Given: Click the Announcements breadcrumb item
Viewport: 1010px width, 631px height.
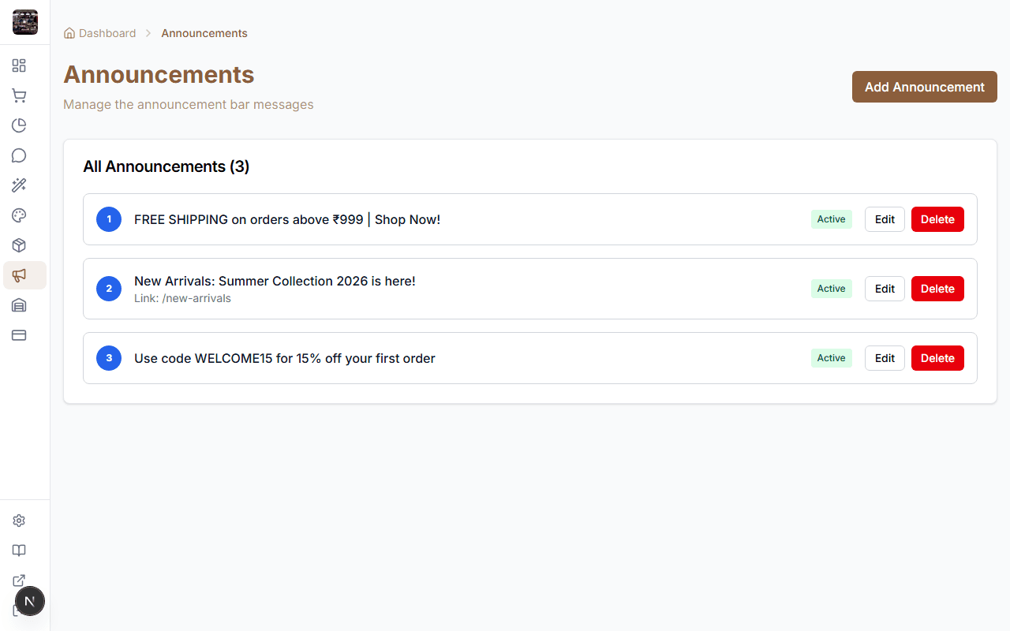Looking at the screenshot, I should (x=204, y=33).
